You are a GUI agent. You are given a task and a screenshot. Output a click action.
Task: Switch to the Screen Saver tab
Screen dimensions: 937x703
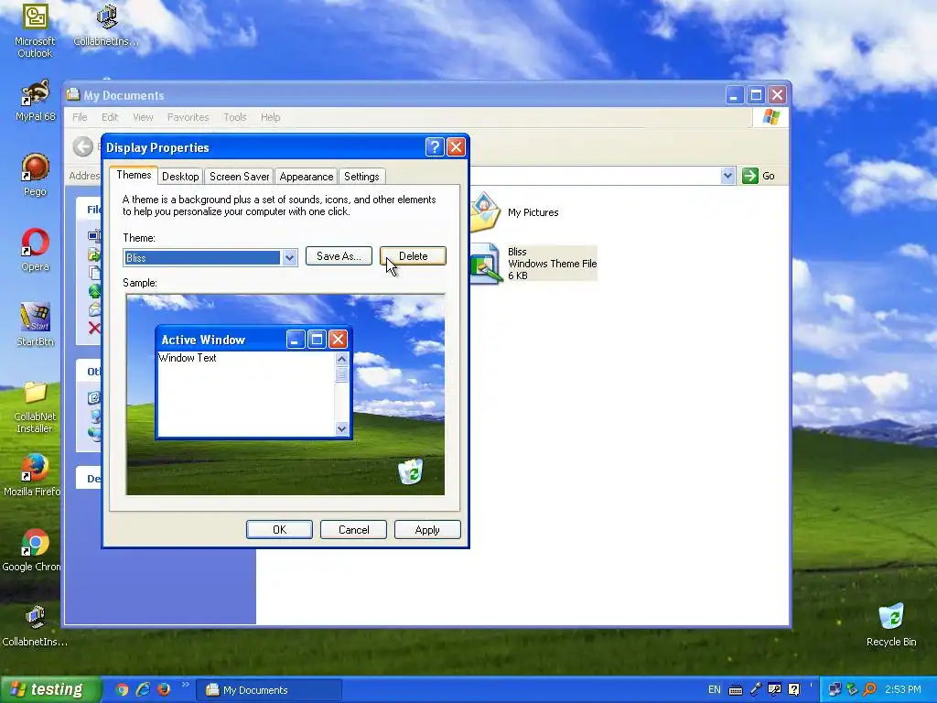(239, 177)
